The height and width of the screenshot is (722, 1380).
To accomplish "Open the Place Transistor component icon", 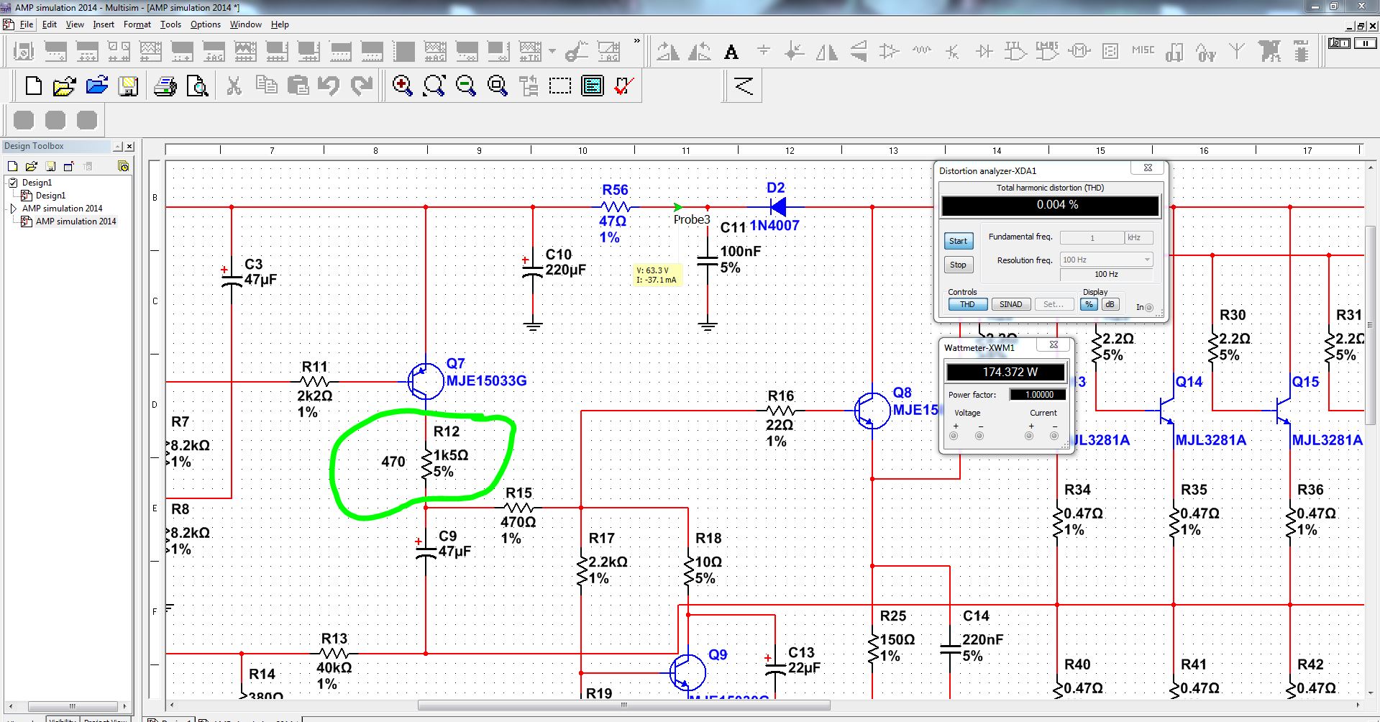I will [952, 51].
